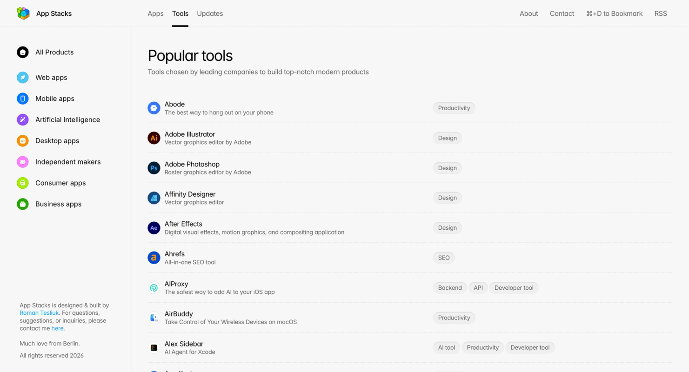Screen dimensions: 689x372
Task: Click the Artificial Intelligence wand icon
Action: point(23,120)
